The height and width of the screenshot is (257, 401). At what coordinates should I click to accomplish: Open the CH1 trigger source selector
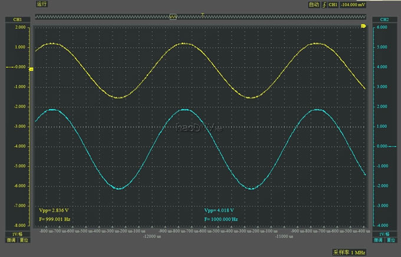point(333,4)
